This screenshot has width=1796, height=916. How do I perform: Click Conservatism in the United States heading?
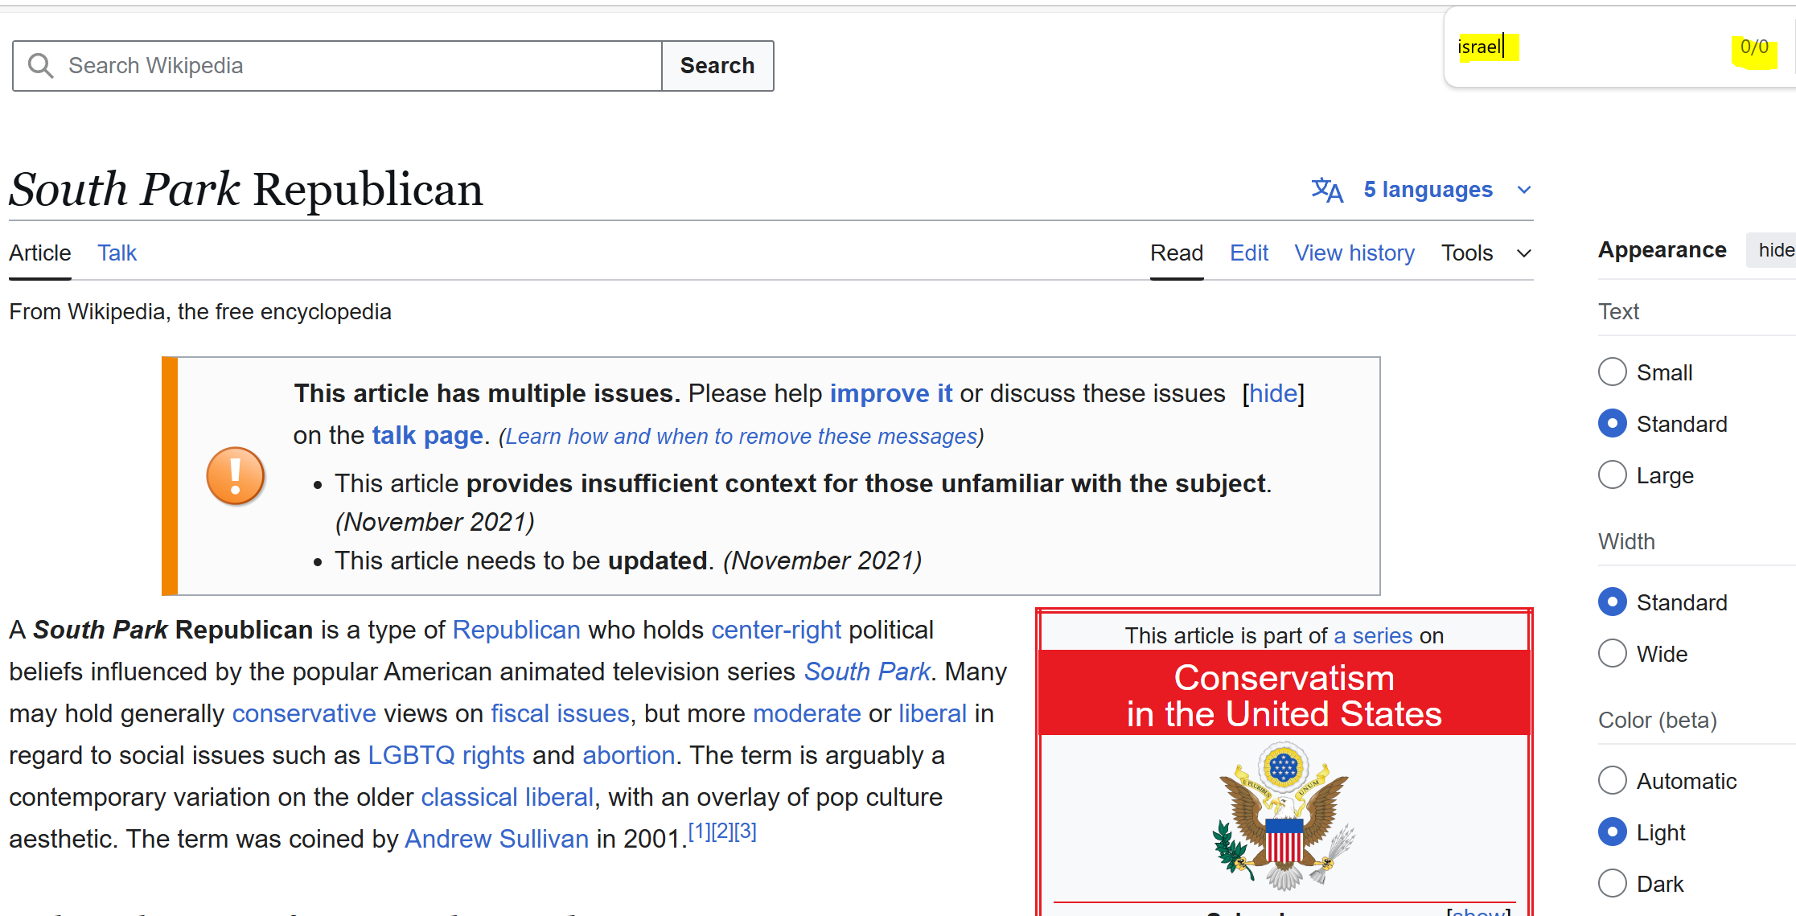1284,696
